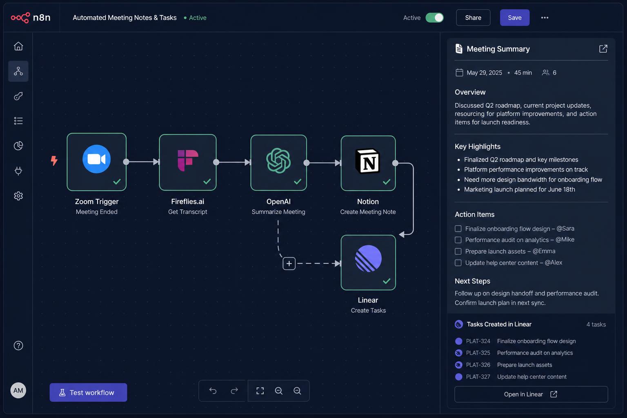Open the integrations plug icon
This screenshot has height=418, width=627.
click(18, 171)
